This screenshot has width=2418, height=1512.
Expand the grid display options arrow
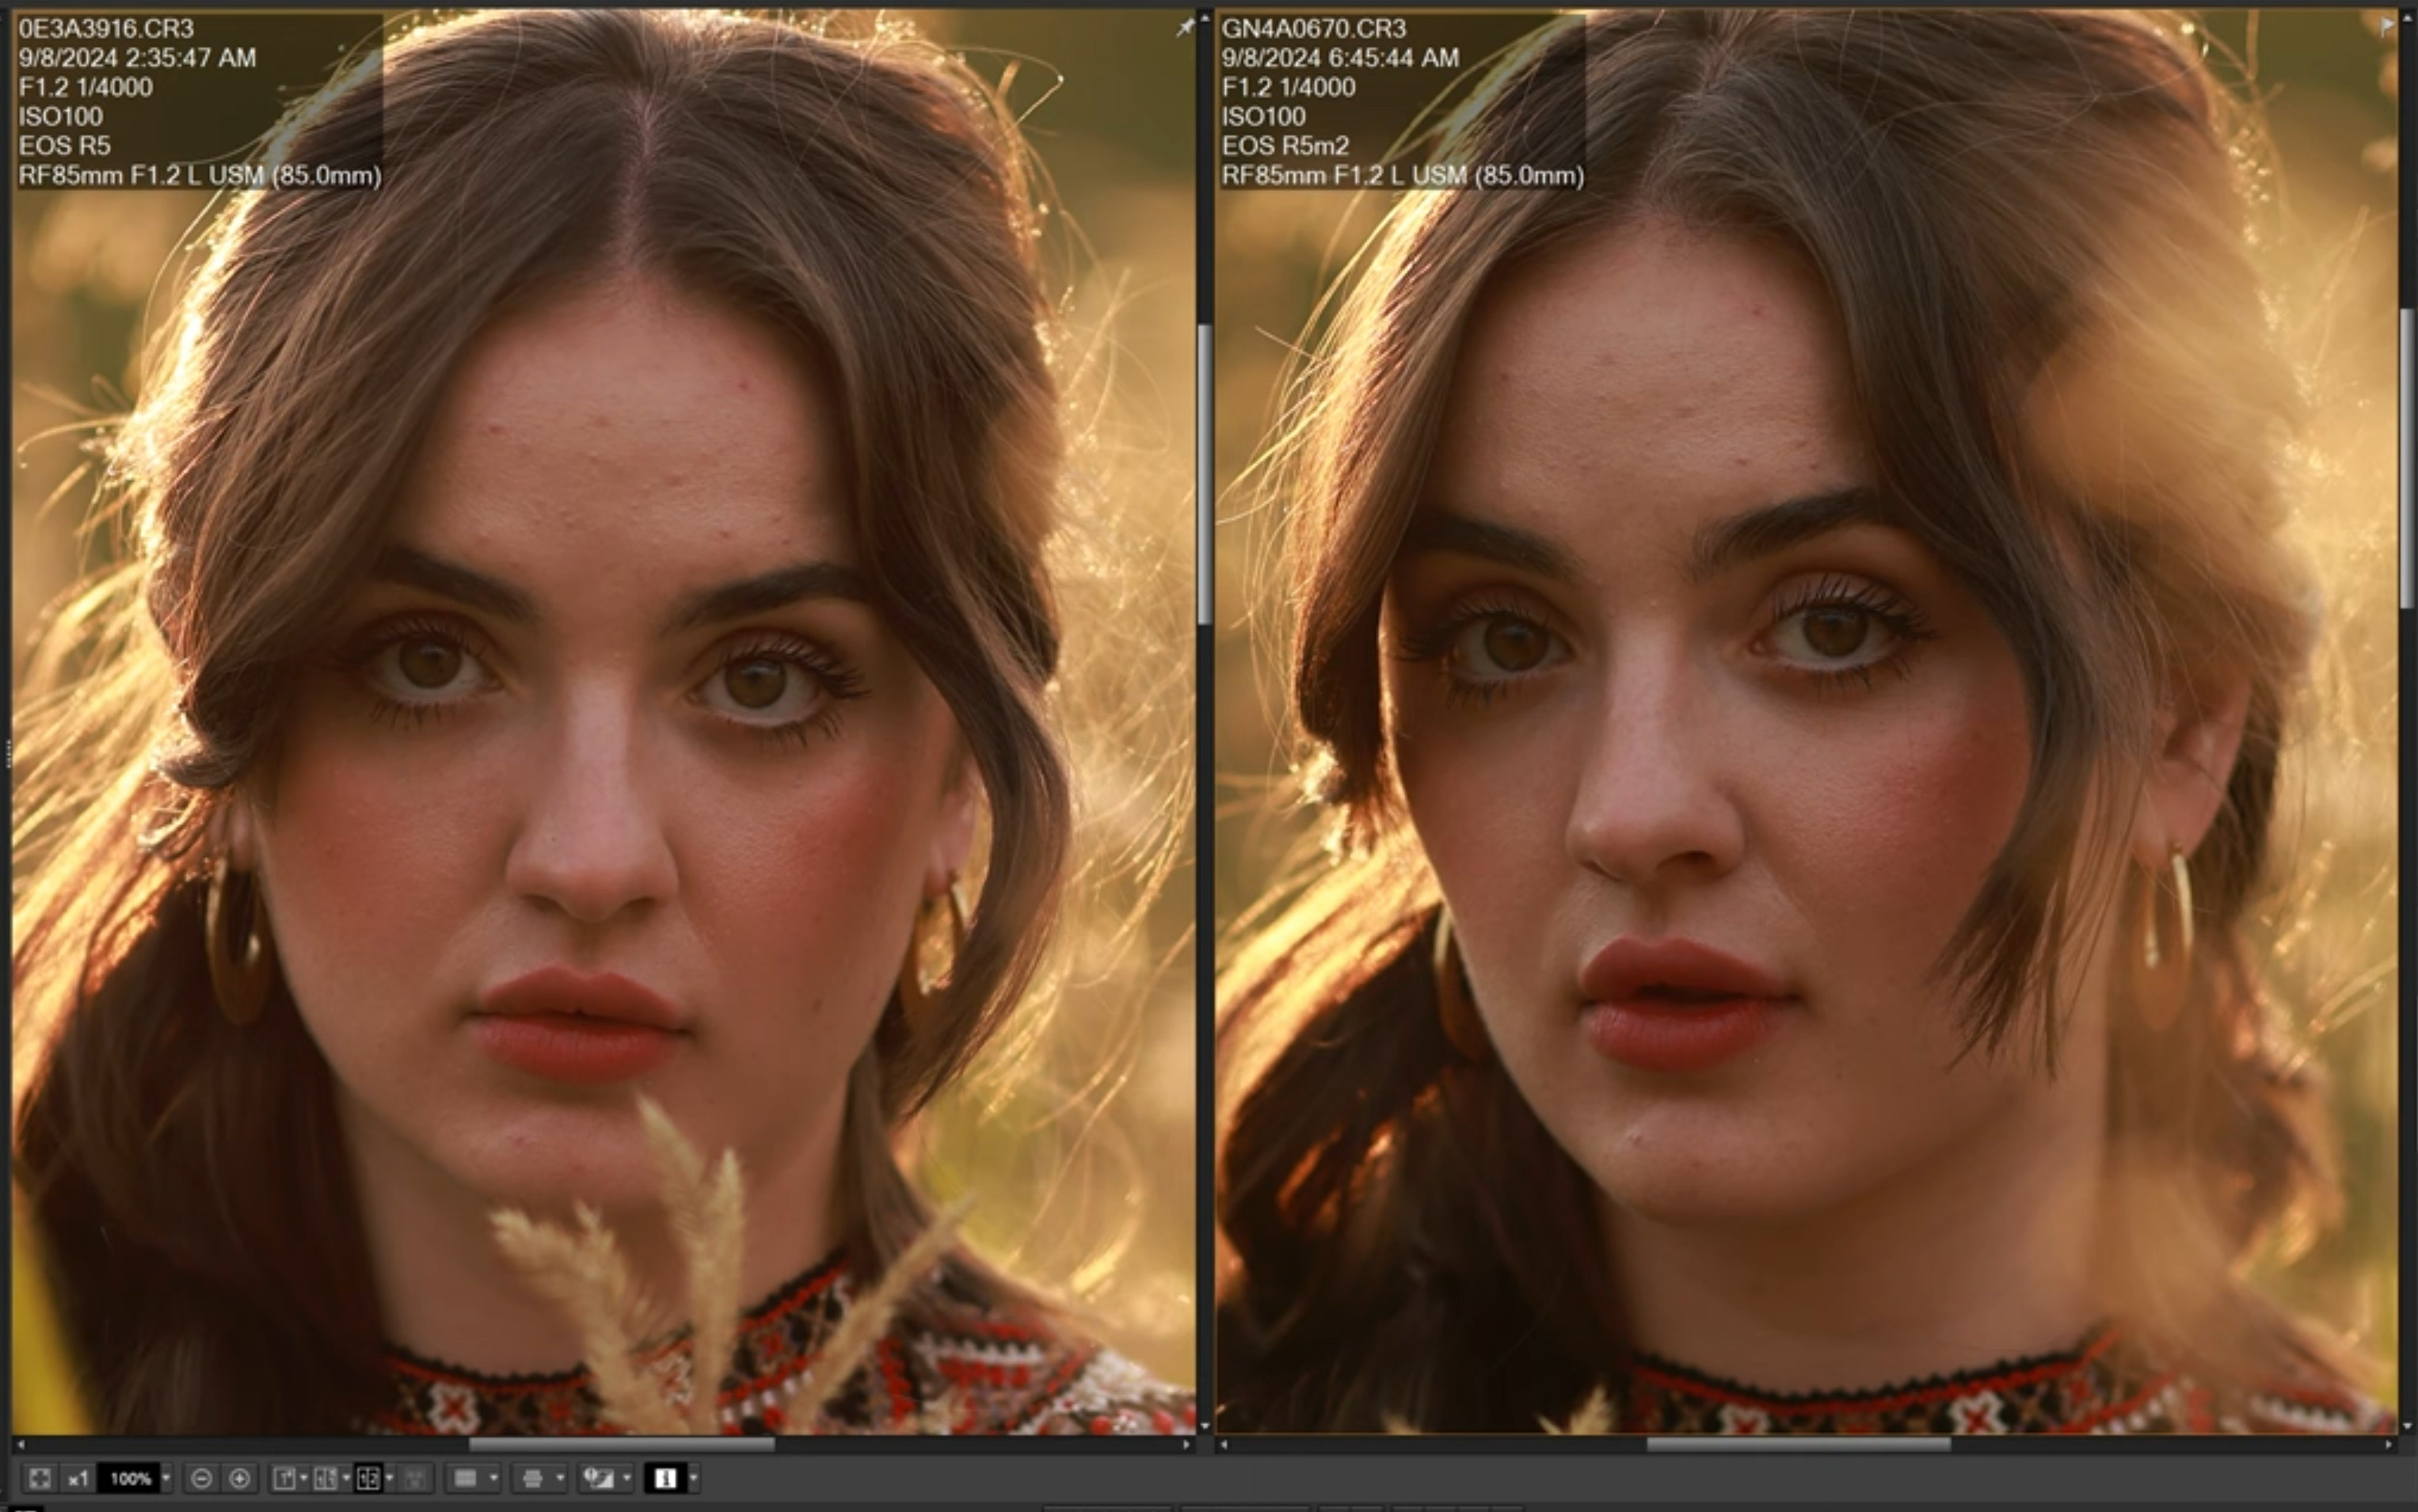[x=493, y=1478]
